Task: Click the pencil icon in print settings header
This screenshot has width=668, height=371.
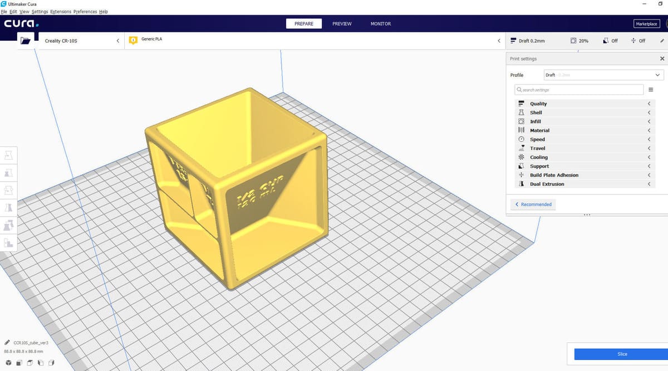Action: click(661, 41)
